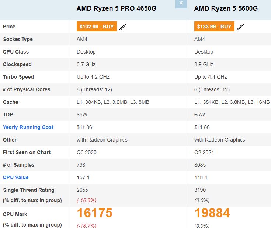Select the (-16.8%) difference value
Viewport: 271px width, 228px height.
87,200
